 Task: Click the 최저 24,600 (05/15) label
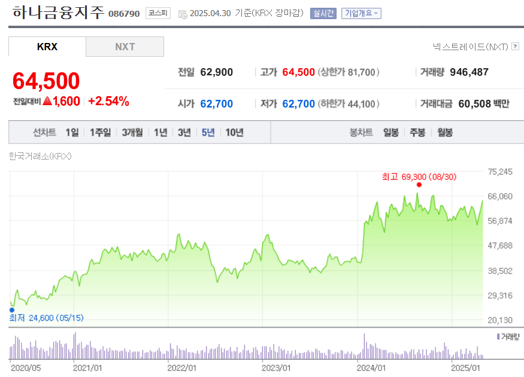pos(47,318)
